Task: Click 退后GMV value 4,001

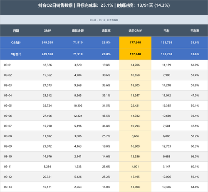Action: click(x=135, y=167)
